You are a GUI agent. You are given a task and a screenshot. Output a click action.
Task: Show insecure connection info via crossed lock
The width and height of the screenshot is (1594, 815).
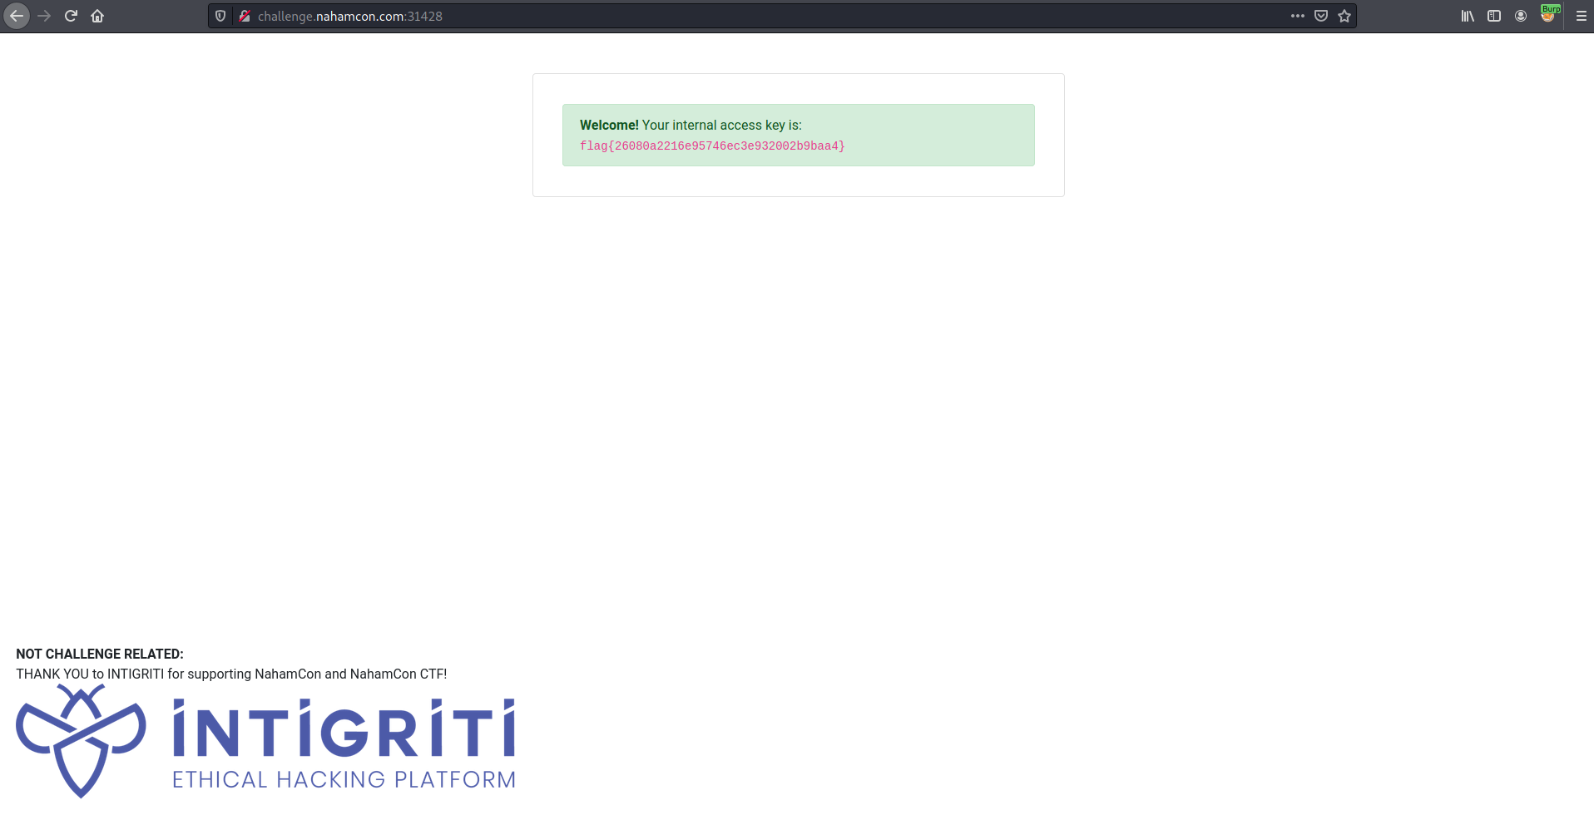pos(245,16)
